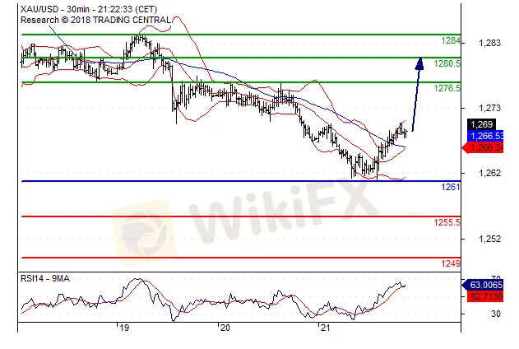Click the 1261 blue pivot level label
Image resolution: width=519 pixels, height=349 pixels.
[451, 187]
